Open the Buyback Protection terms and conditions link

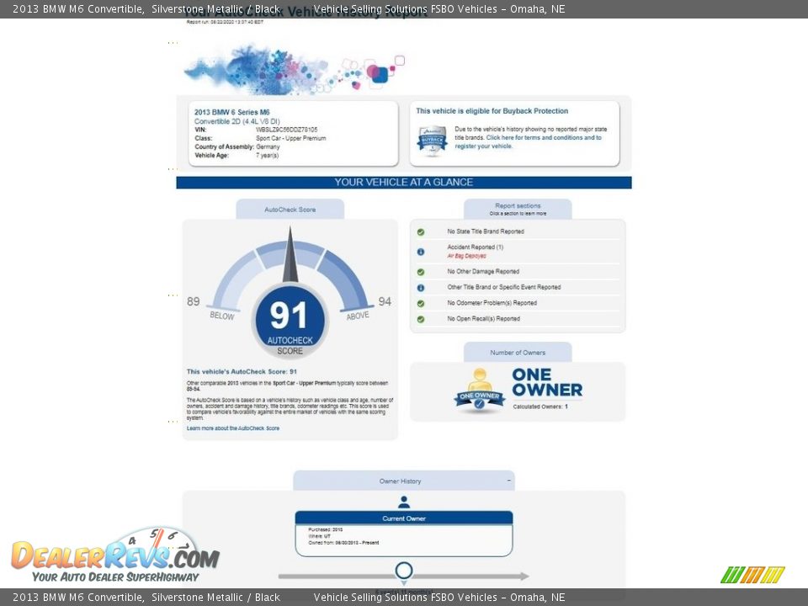coord(529,141)
